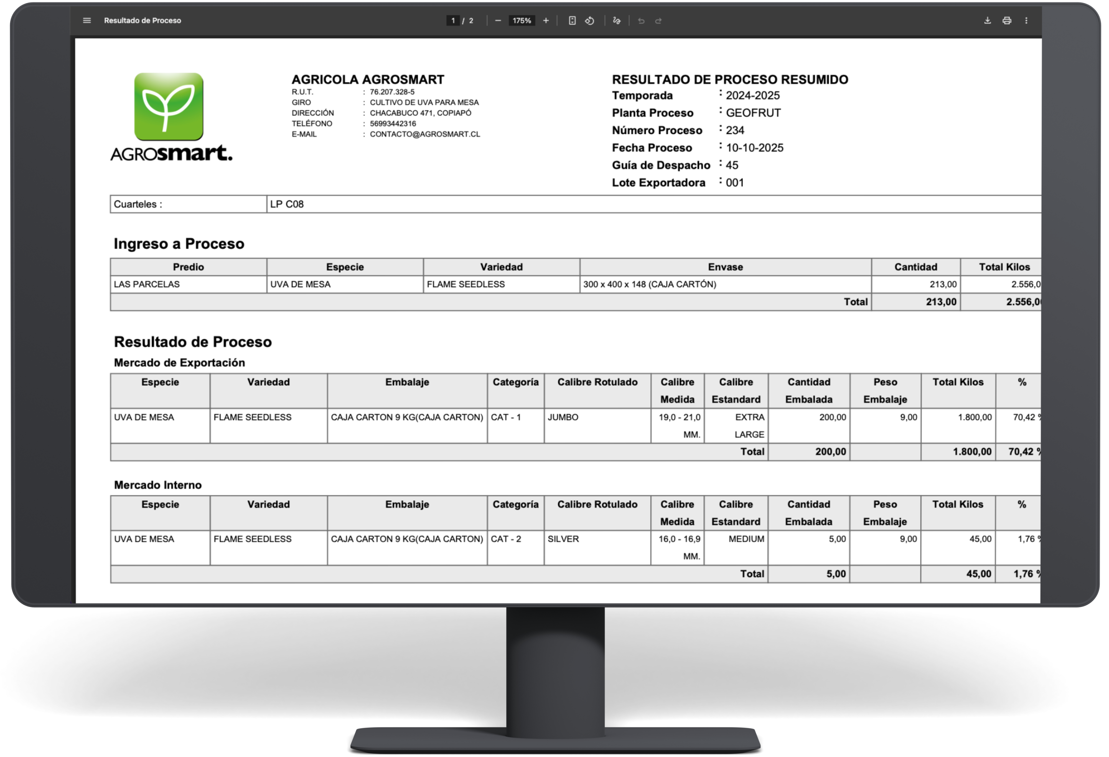Image resolution: width=1109 pixels, height=757 pixels.
Task: Rotate the document counterclockwise
Action: pos(590,21)
